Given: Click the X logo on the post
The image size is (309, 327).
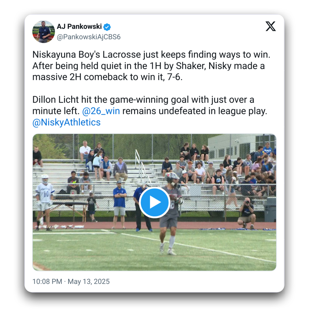Looking at the screenshot, I should (270, 26).
